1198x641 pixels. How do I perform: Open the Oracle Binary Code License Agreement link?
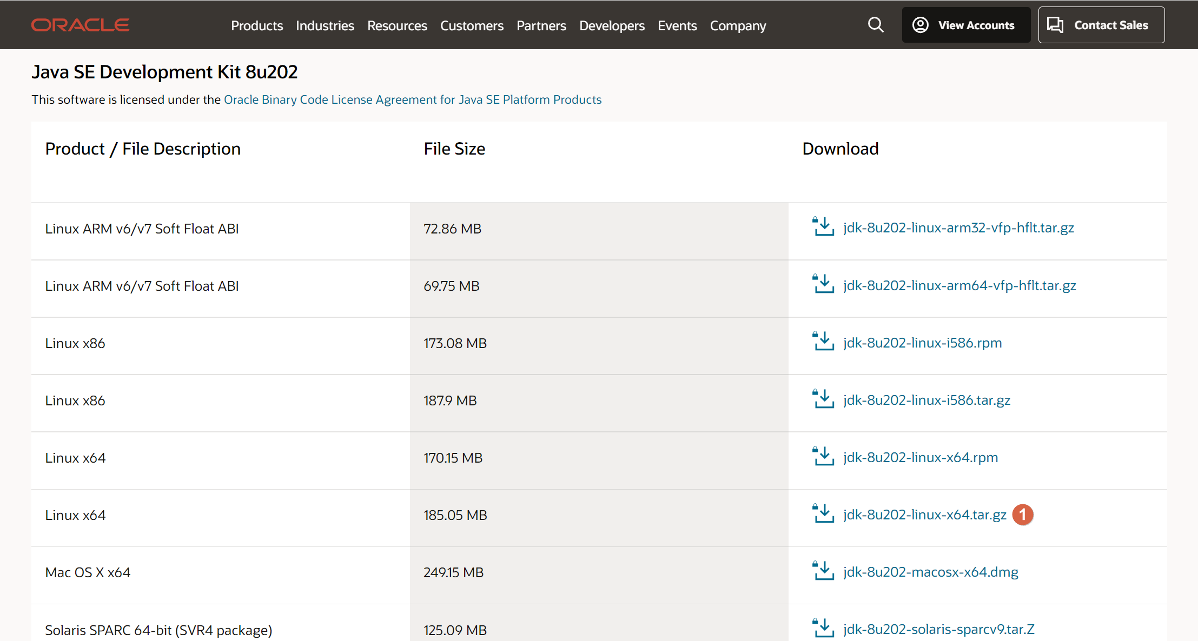tap(412, 99)
